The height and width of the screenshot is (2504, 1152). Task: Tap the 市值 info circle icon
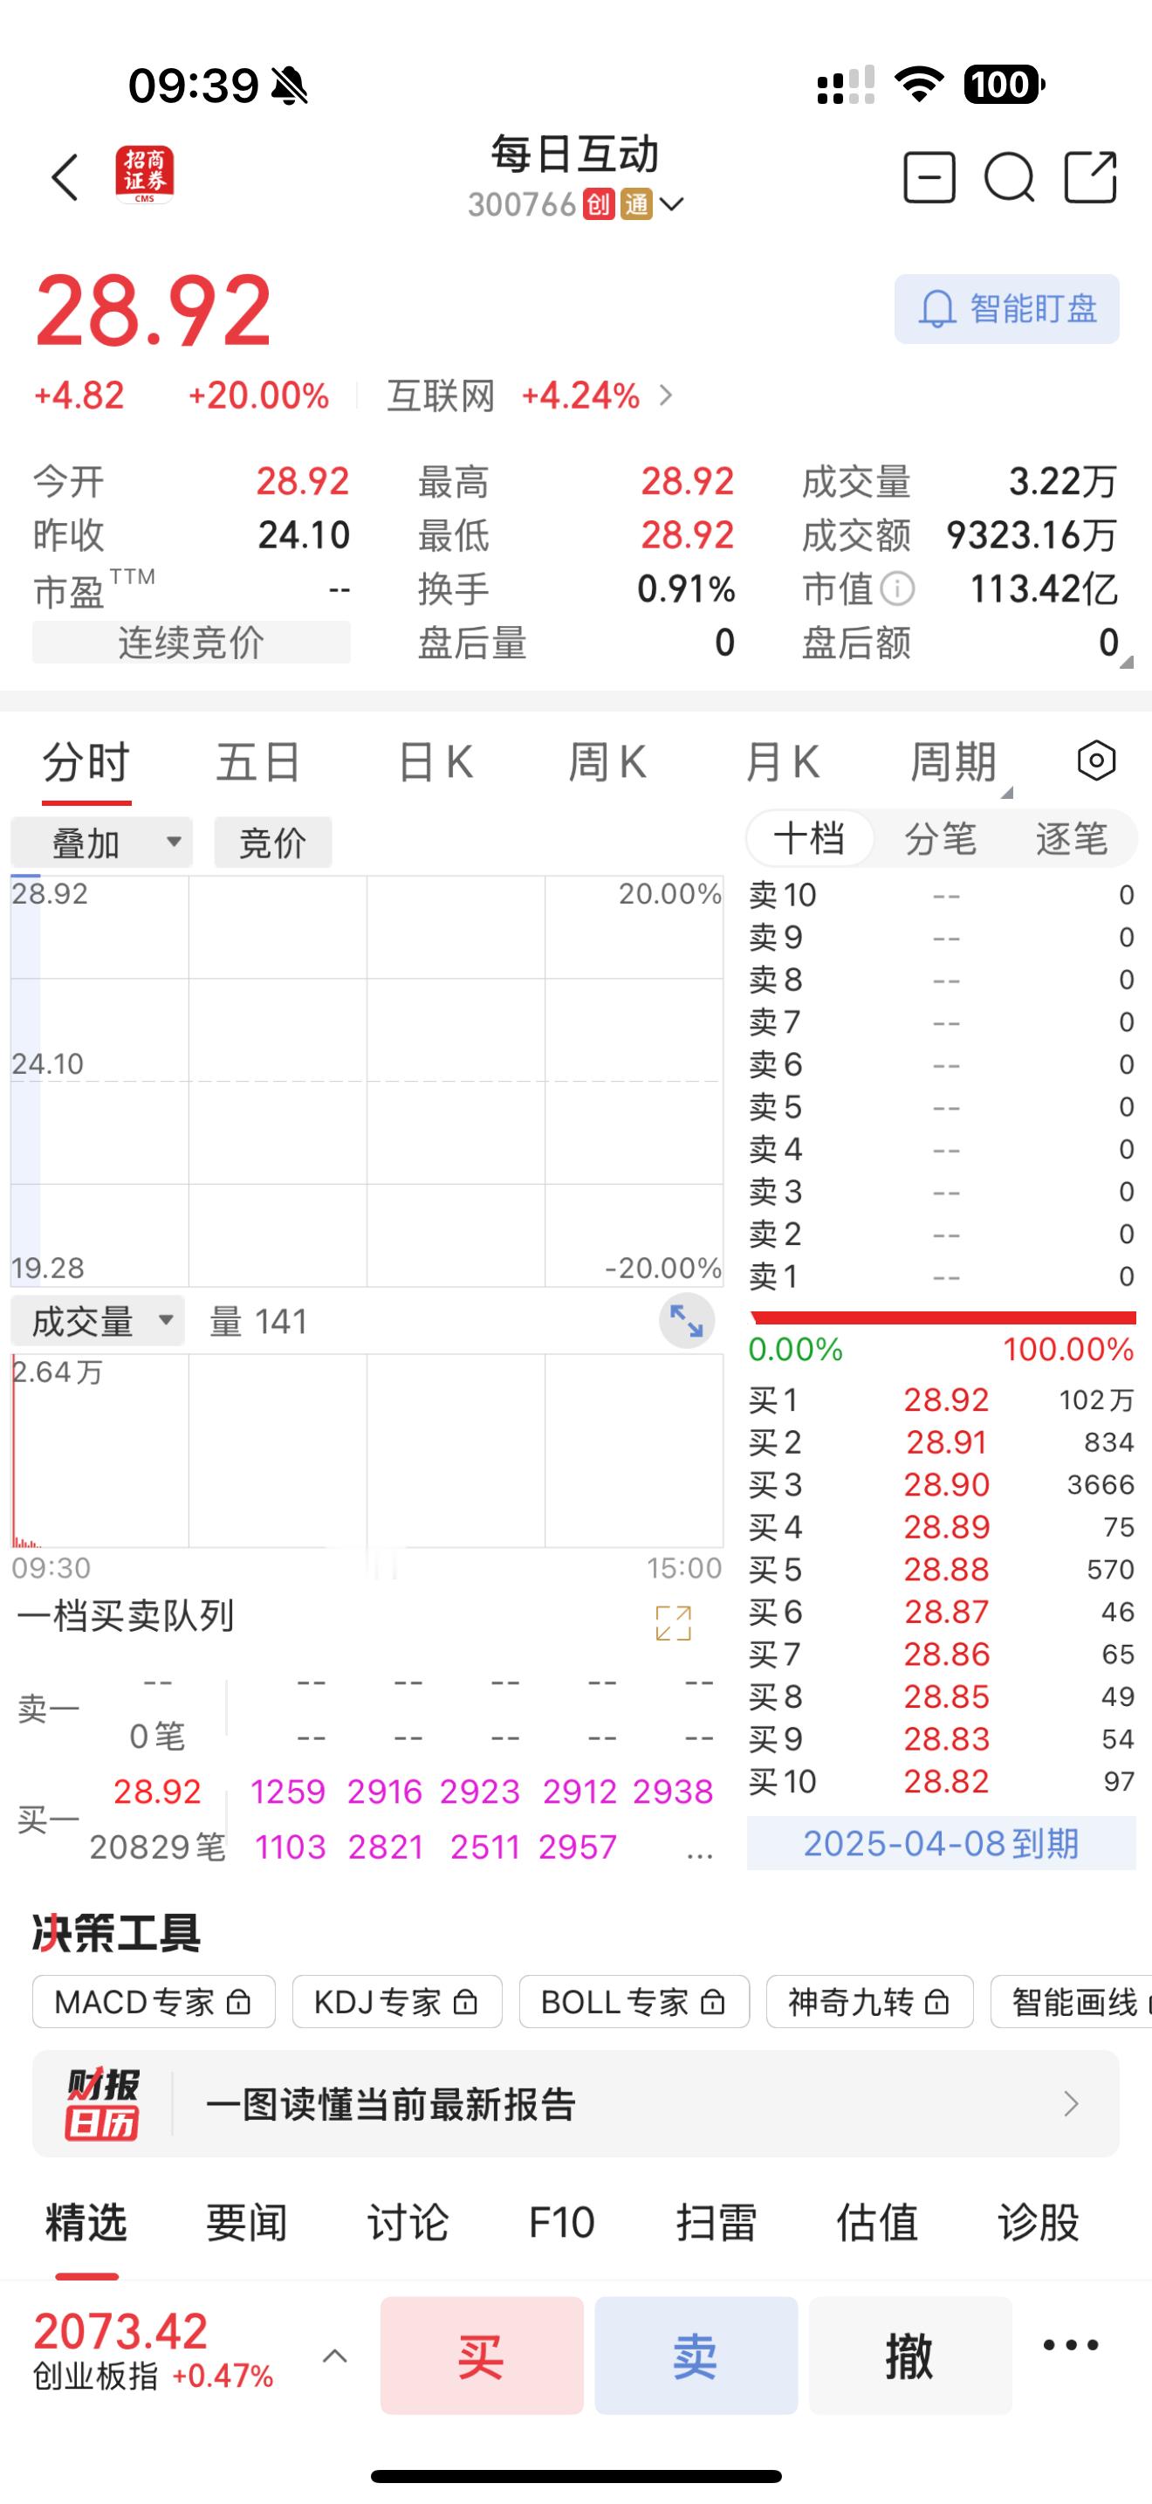click(x=897, y=588)
